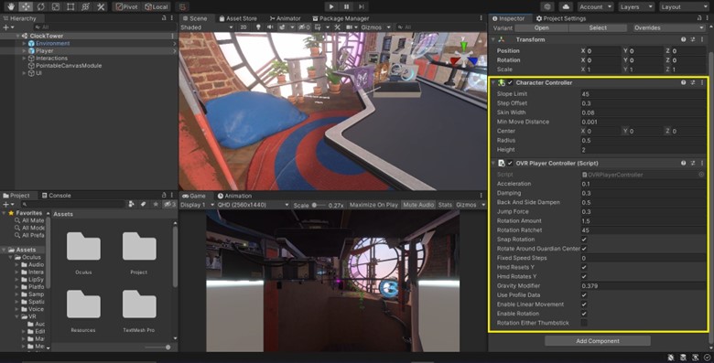Image resolution: width=714 pixels, height=363 pixels.
Task: Click the Step frame button
Action: pyautogui.click(x=361, y=6)
